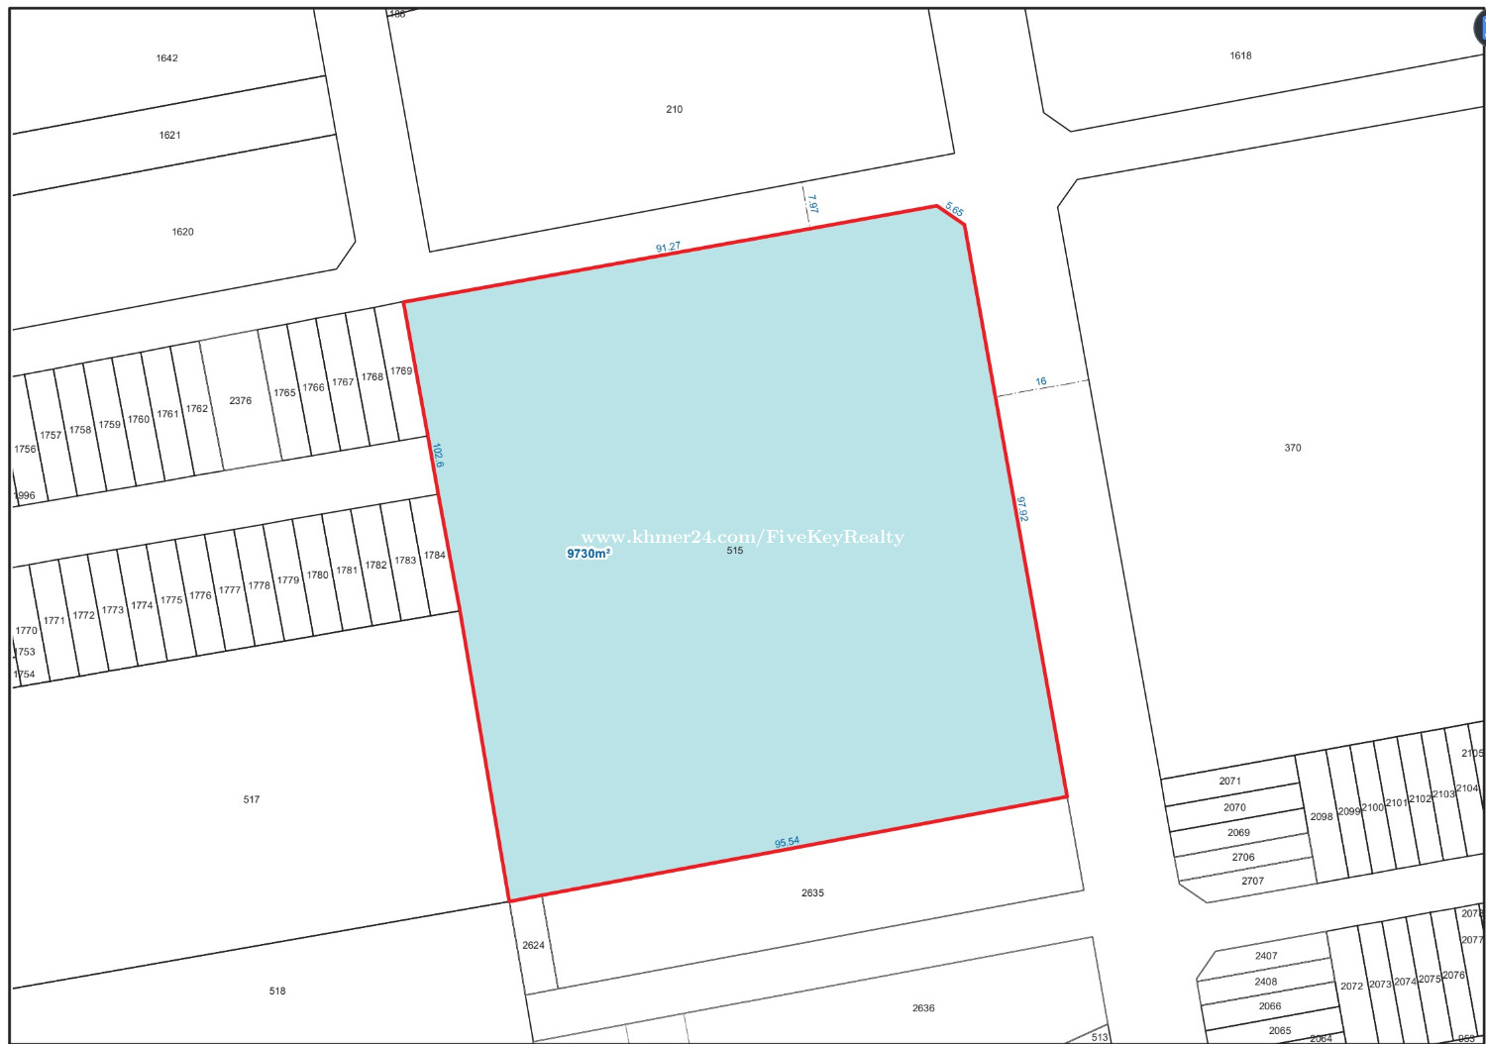Click parcel 2376 label
The image size is (1486, 1044).
click(240, 401)
